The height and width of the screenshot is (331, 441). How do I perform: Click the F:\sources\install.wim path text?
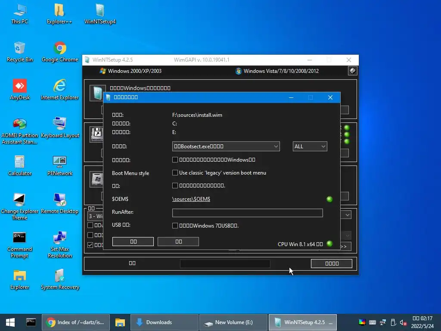(x=197, y=115)
